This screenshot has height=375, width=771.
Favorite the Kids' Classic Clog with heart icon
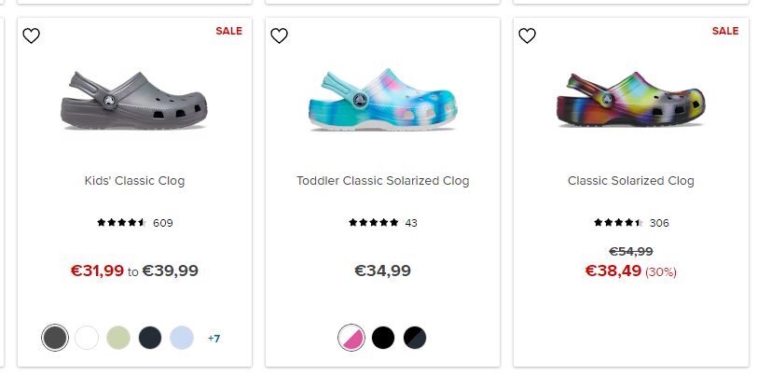32,36
